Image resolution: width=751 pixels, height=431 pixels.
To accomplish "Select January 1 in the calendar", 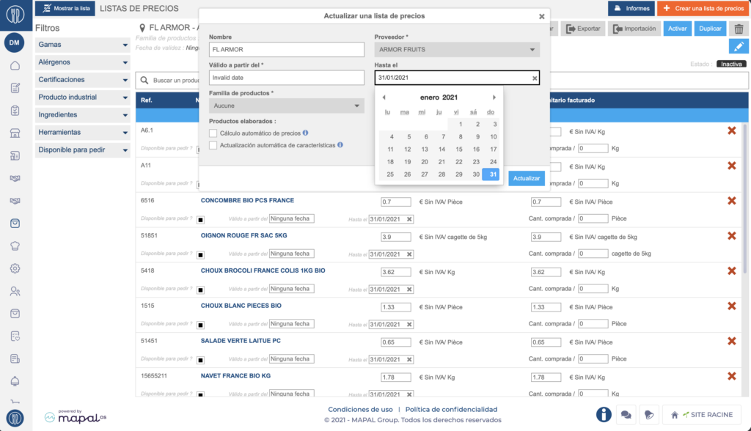I will [461, 124].
